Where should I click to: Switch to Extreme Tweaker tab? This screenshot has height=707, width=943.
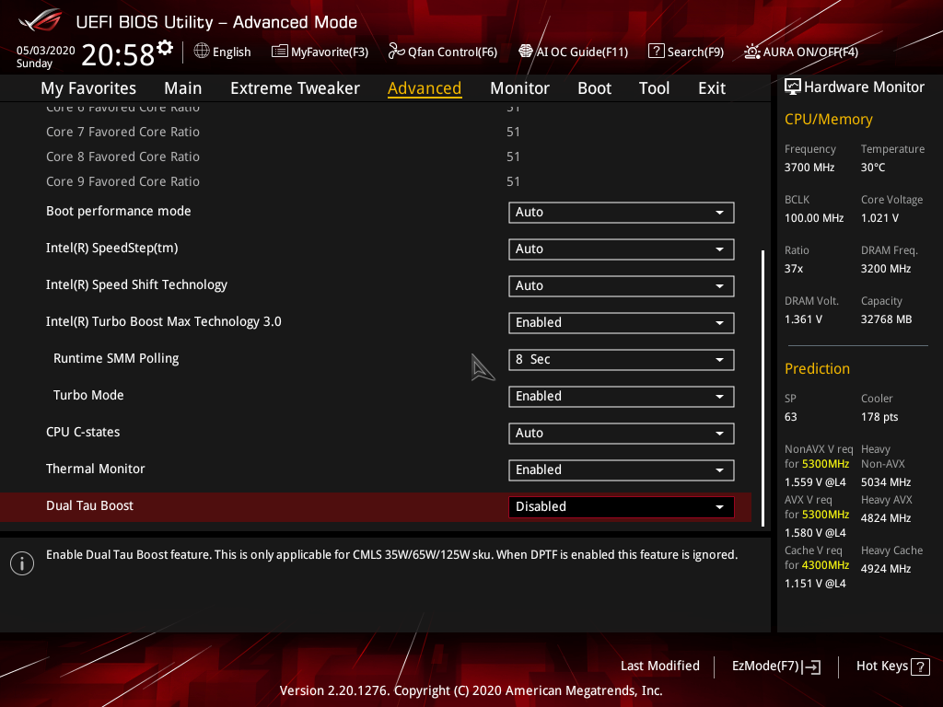[295, 88]
